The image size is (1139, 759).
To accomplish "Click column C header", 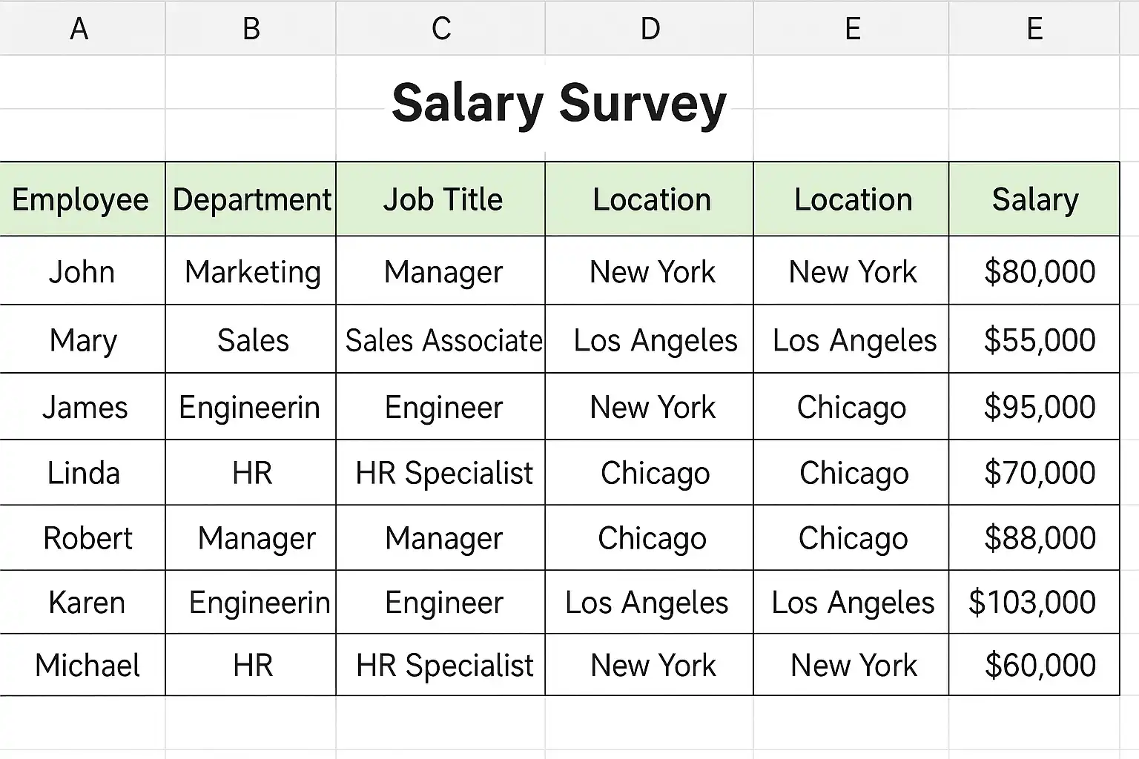I will click(x=441, y=28).
